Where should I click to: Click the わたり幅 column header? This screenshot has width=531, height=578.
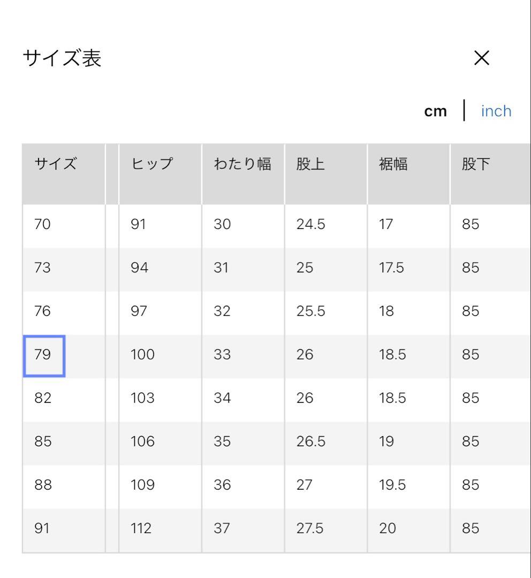click(x=243, y=164)
